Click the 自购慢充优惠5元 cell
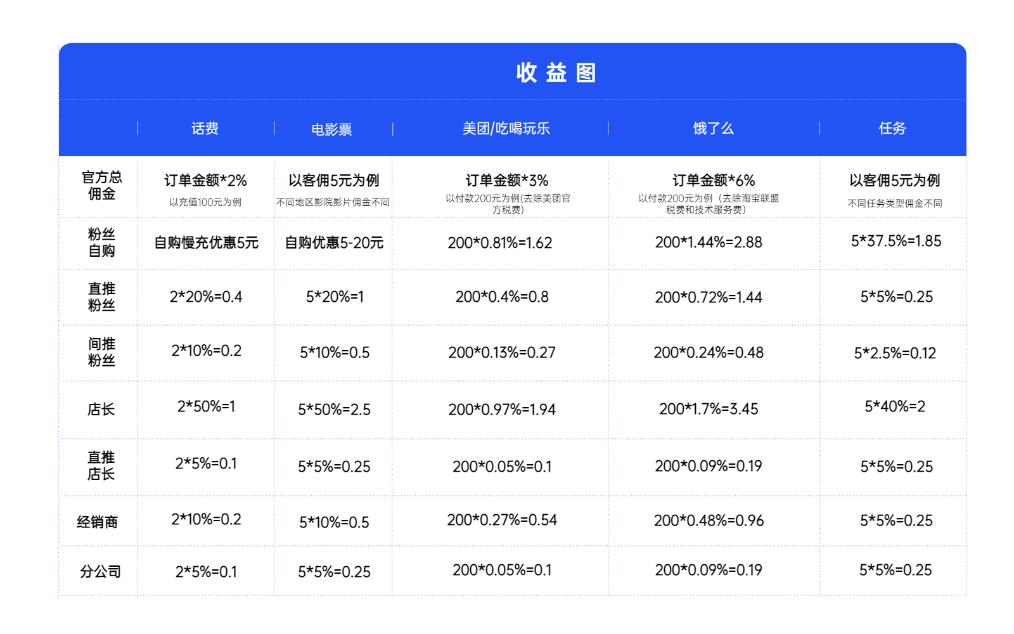 (x=207, y=243)
